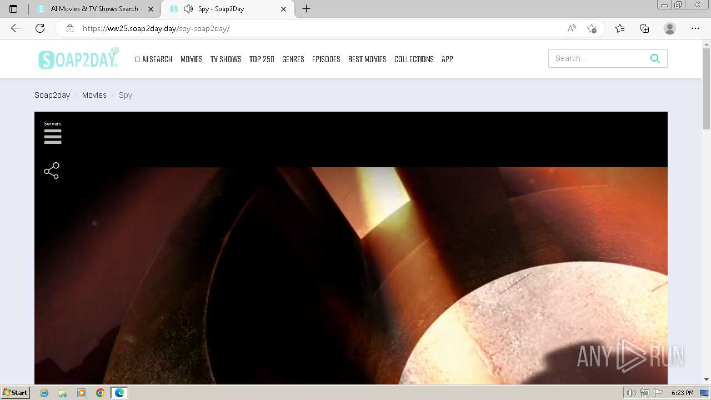Click the Movies breadcrumb link

click(94, 95)
